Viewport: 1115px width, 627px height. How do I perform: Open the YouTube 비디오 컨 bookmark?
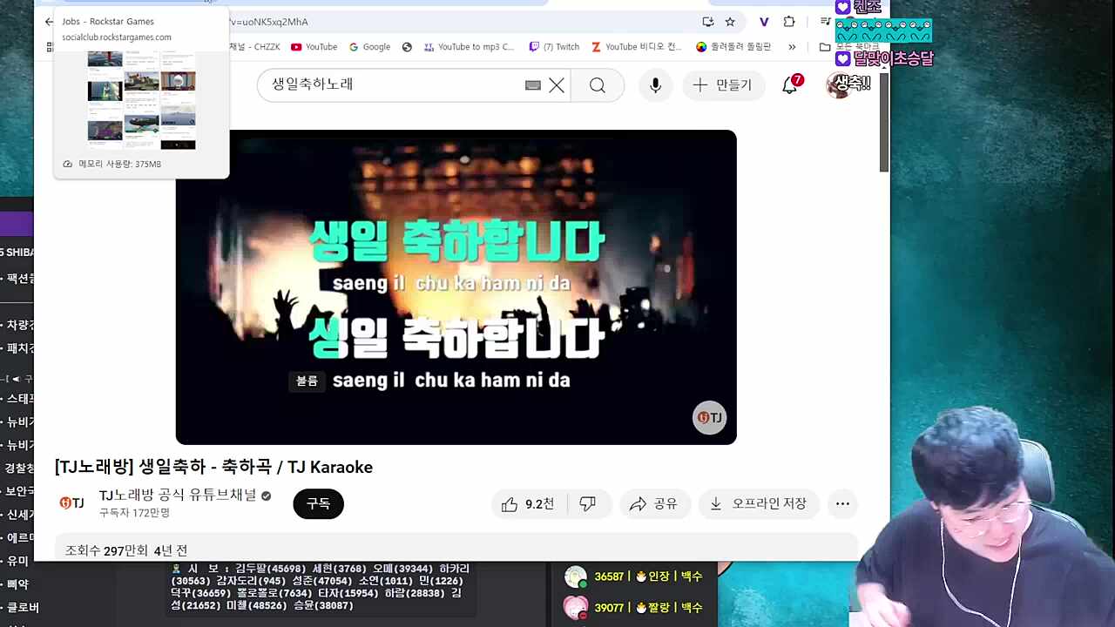click(637, 47)
